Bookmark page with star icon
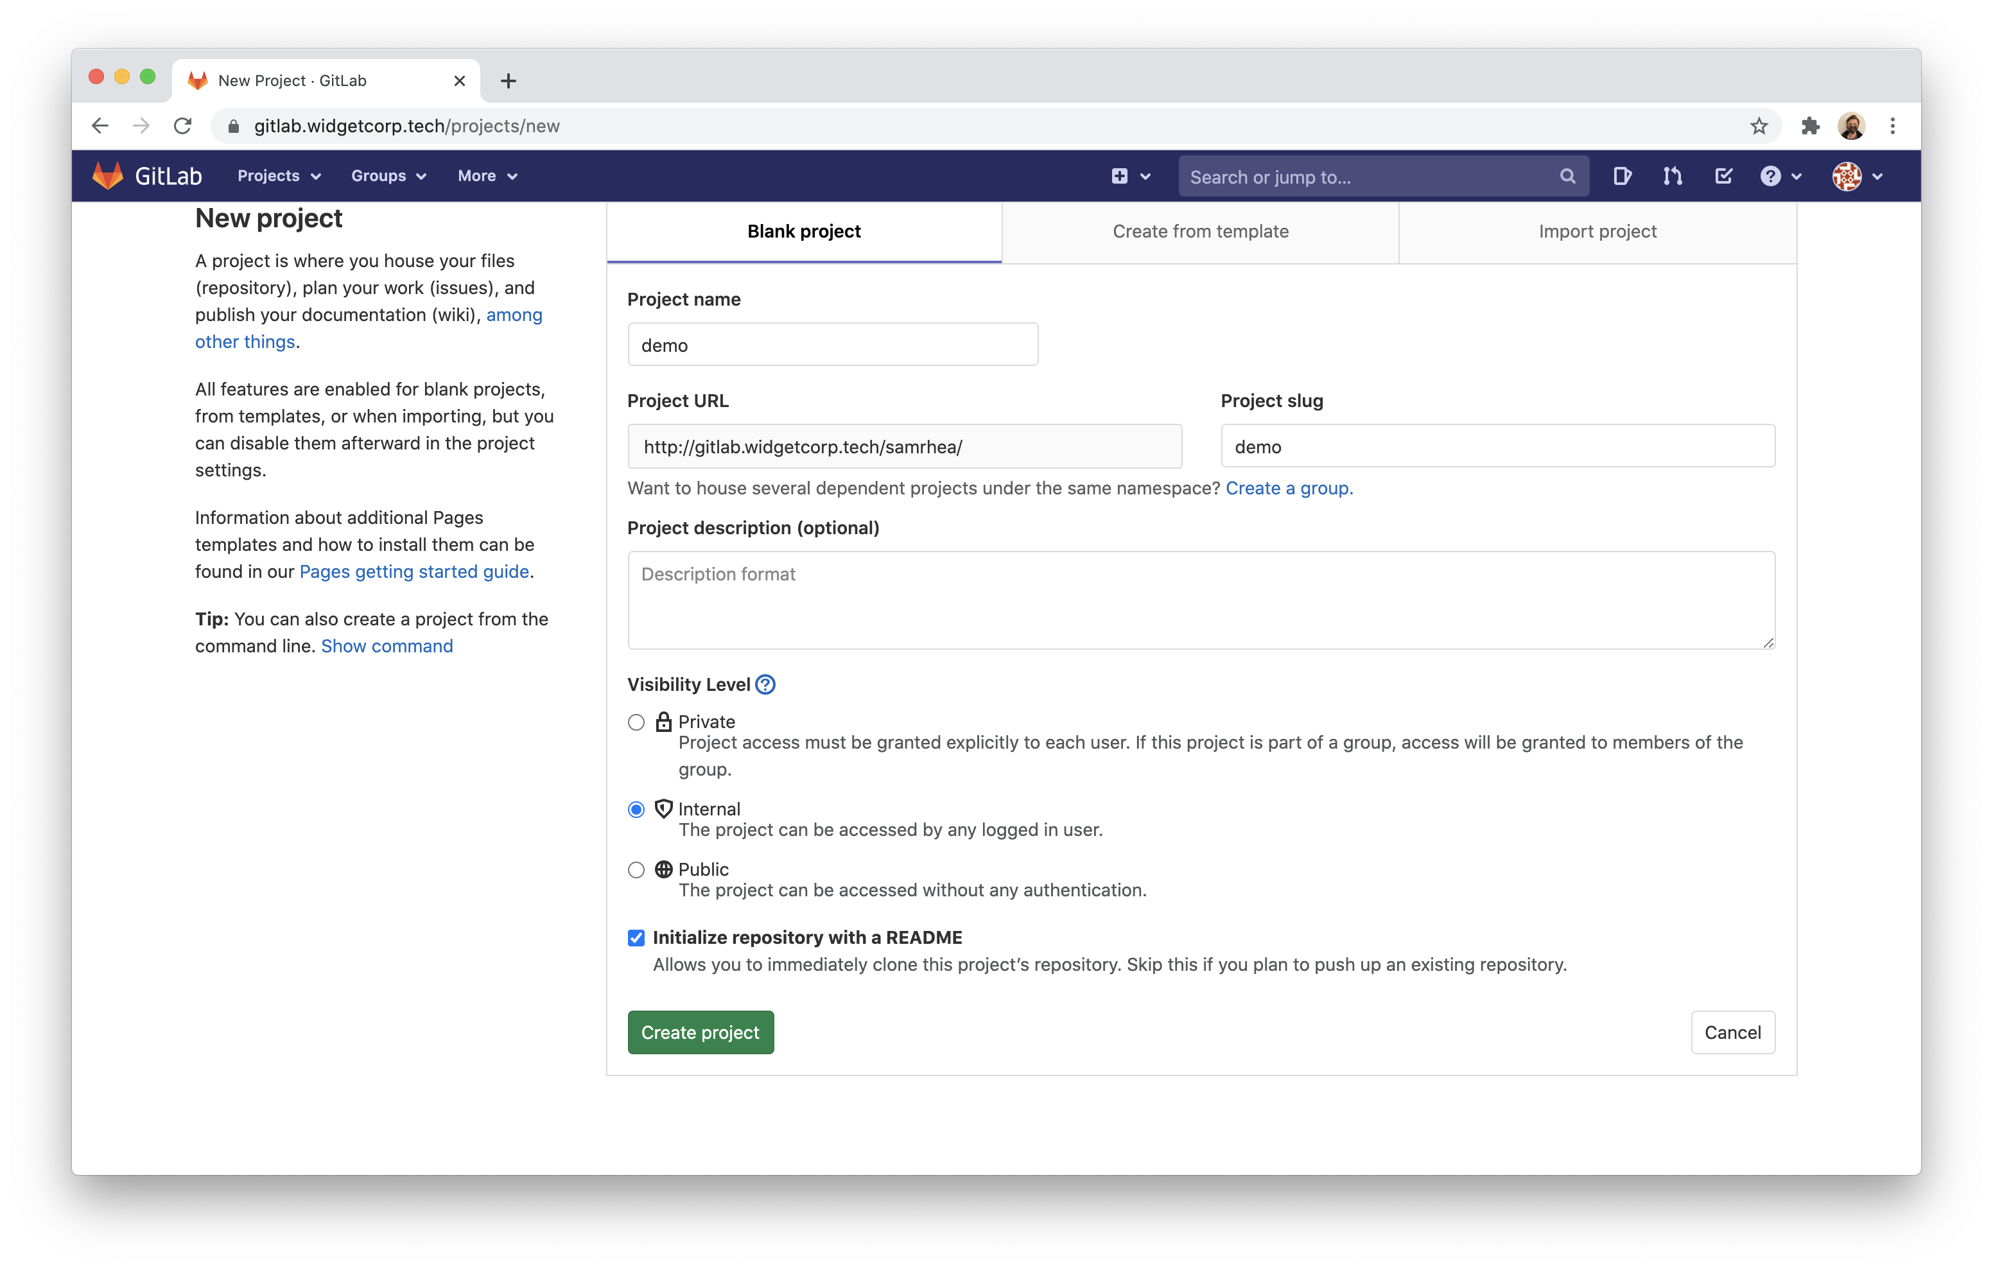1993x1270 pixels. (x=1759, y=126)
